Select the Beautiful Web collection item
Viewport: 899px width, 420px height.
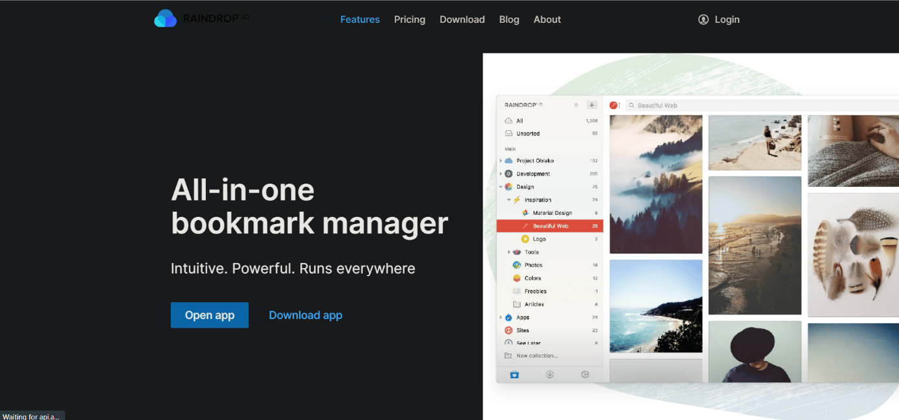(550, 226)
